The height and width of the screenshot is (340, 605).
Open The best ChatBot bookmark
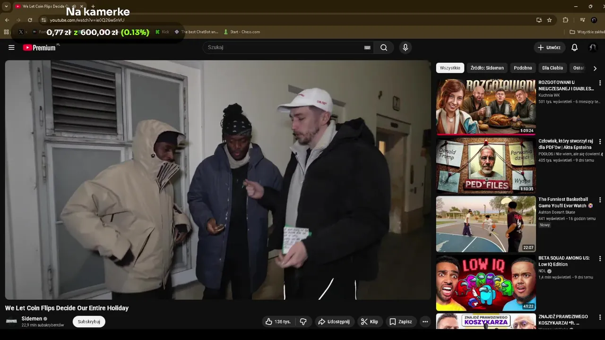click(x=196, y=32)
